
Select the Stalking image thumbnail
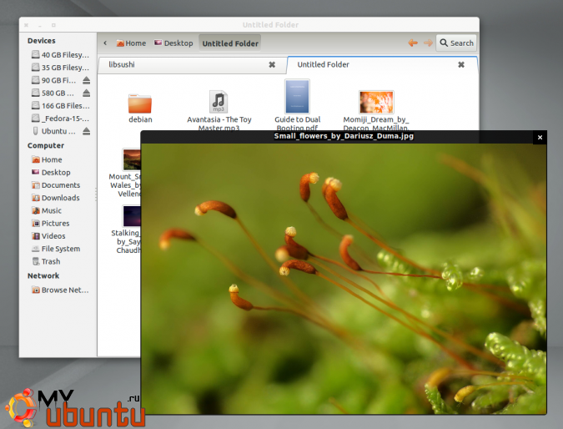click(132, 216)
